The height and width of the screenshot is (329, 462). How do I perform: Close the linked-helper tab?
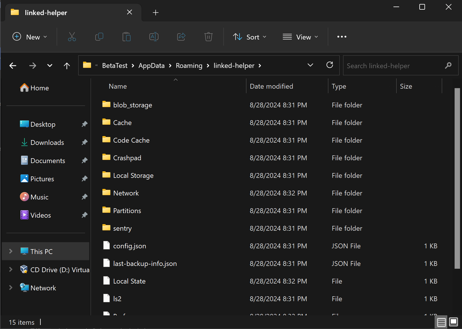point(129,12)
